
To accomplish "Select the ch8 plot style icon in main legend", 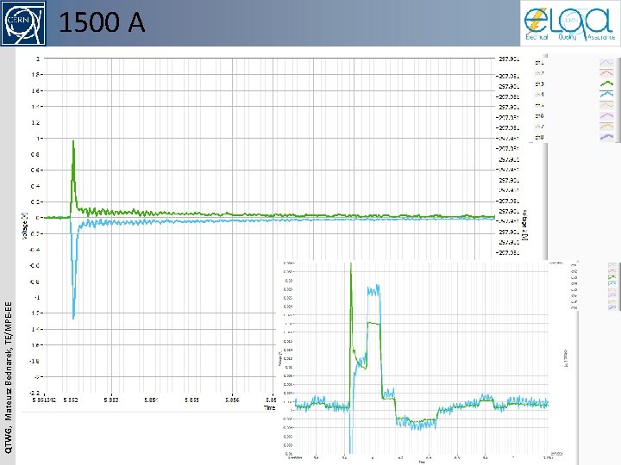I will pos(606,137).
